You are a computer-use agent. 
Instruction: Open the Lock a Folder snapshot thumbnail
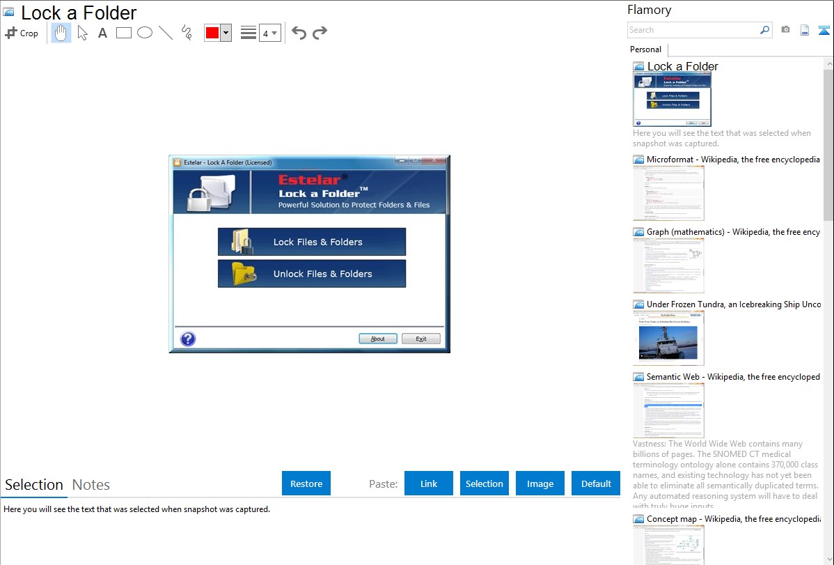pyautogui.click(x=672, y=99)
